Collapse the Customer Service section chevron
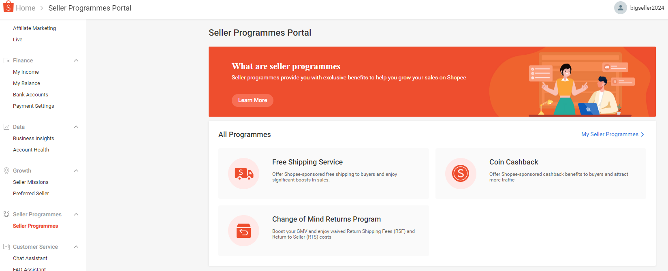668x271 pixels. coord(76,246)
